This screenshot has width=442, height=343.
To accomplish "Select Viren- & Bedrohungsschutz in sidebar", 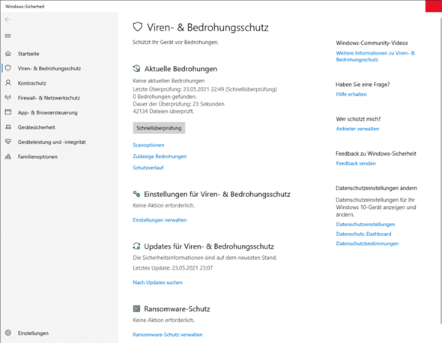I will pyautogui.click(x=49, y=68).
